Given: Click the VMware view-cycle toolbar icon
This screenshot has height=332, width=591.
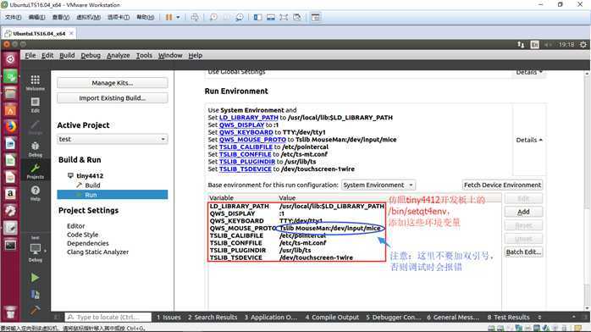Looking at the screenshot, I should coord(316,17).
